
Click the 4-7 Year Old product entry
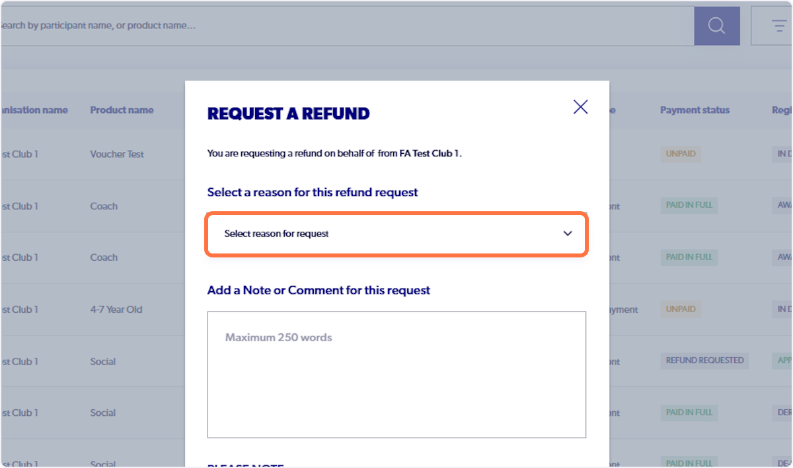pyautogui.click(x=115, y=309)
